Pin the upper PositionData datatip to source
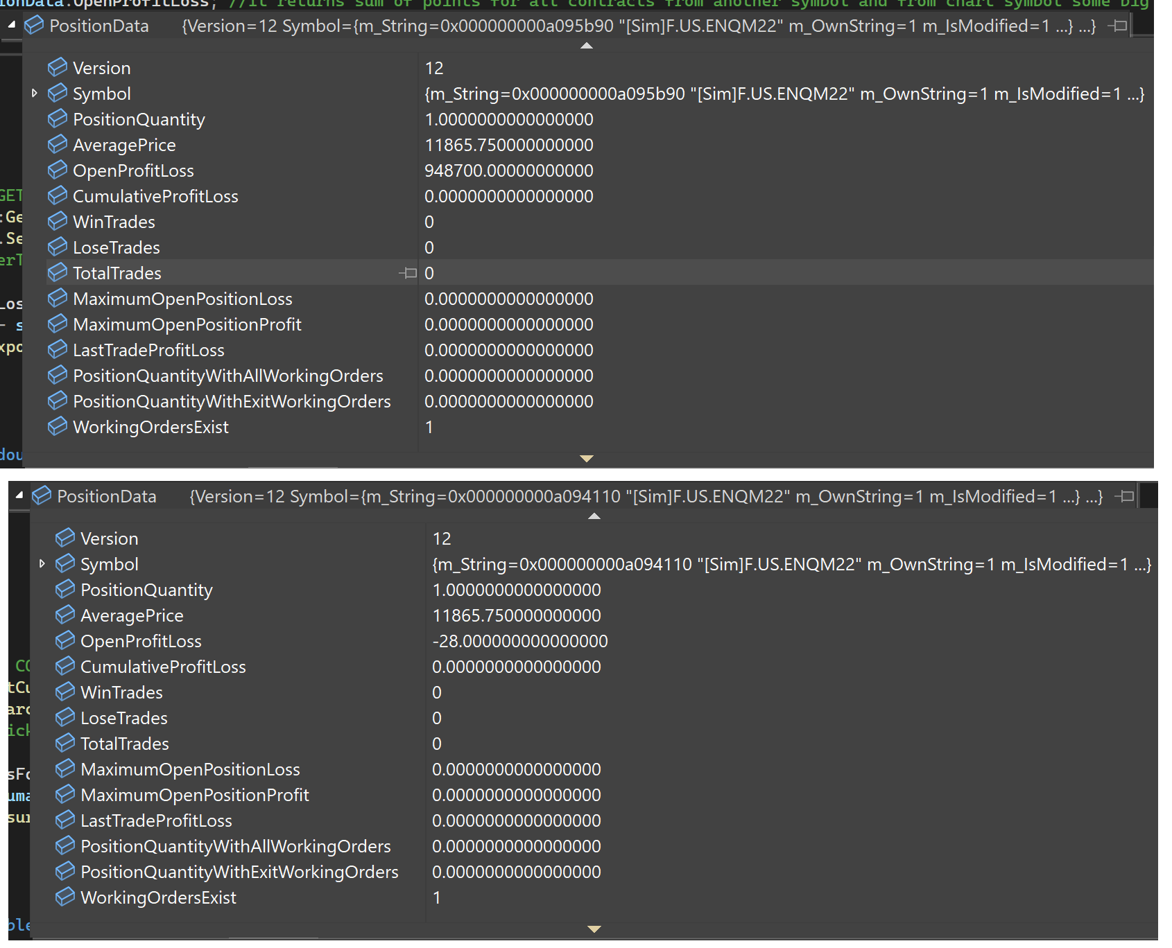The height and width of the screenshot is (948, 1172). click(x=1117, y=26)
